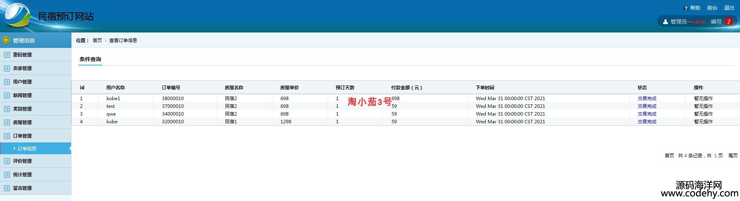Click the globe logo in header
The width and height of the screenshot is (740, 201).
pos(16,15)
